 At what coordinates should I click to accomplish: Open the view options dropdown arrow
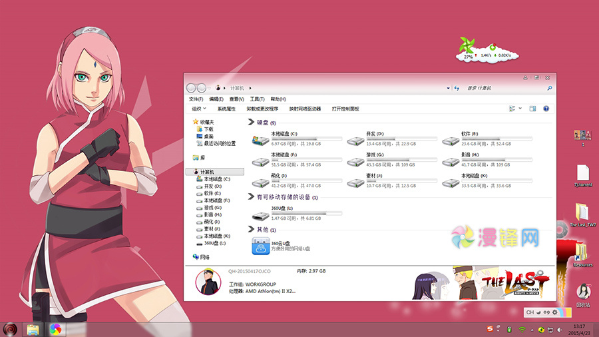point(520,109)
